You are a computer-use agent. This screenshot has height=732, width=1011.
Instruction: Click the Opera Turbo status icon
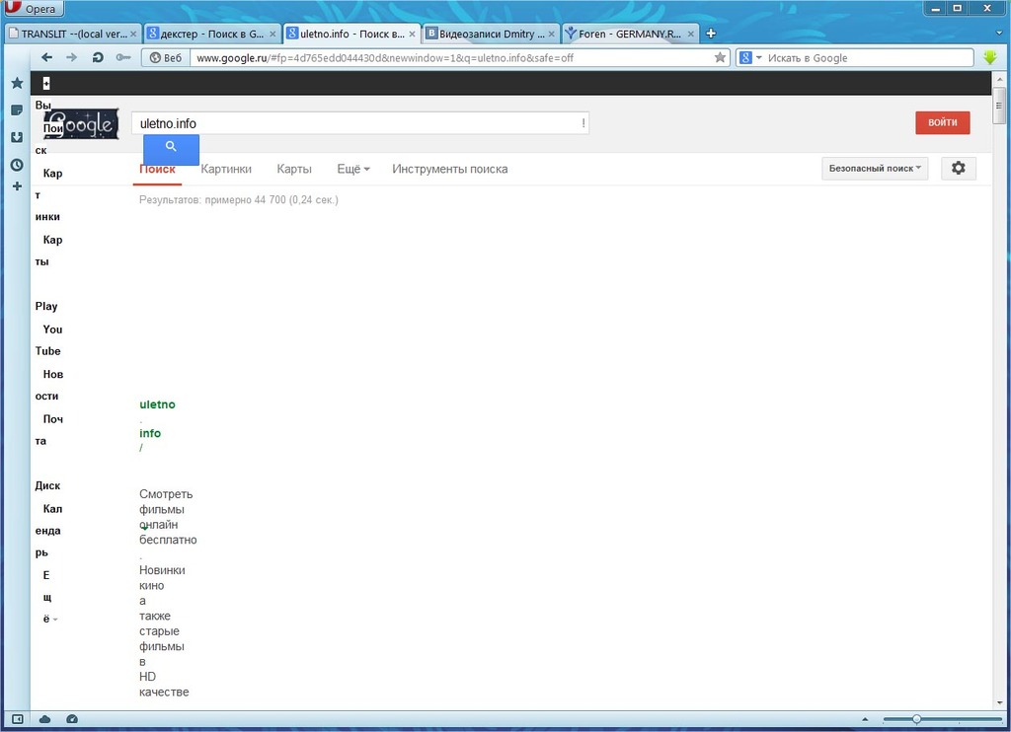(x=72, y=719)
